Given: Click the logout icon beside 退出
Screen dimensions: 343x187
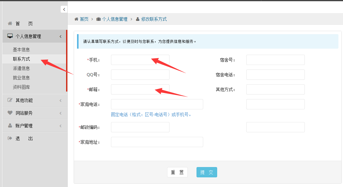Looking at the screenshot, I should (10, 138).
